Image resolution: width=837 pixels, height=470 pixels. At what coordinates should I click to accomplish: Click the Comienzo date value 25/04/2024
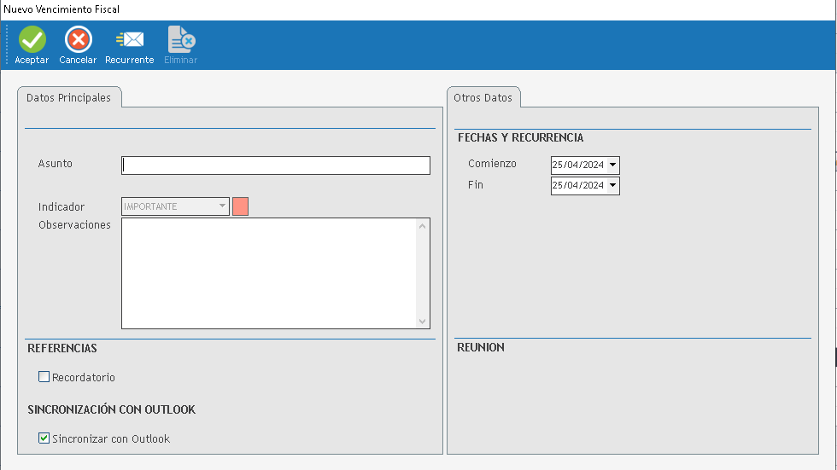point(577,165)
